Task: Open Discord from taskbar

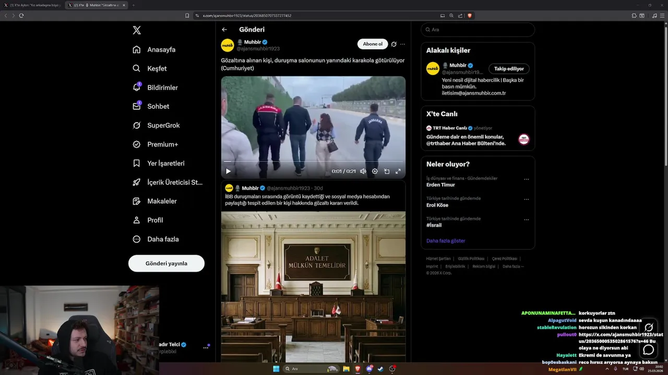Action: pos(369,369)
